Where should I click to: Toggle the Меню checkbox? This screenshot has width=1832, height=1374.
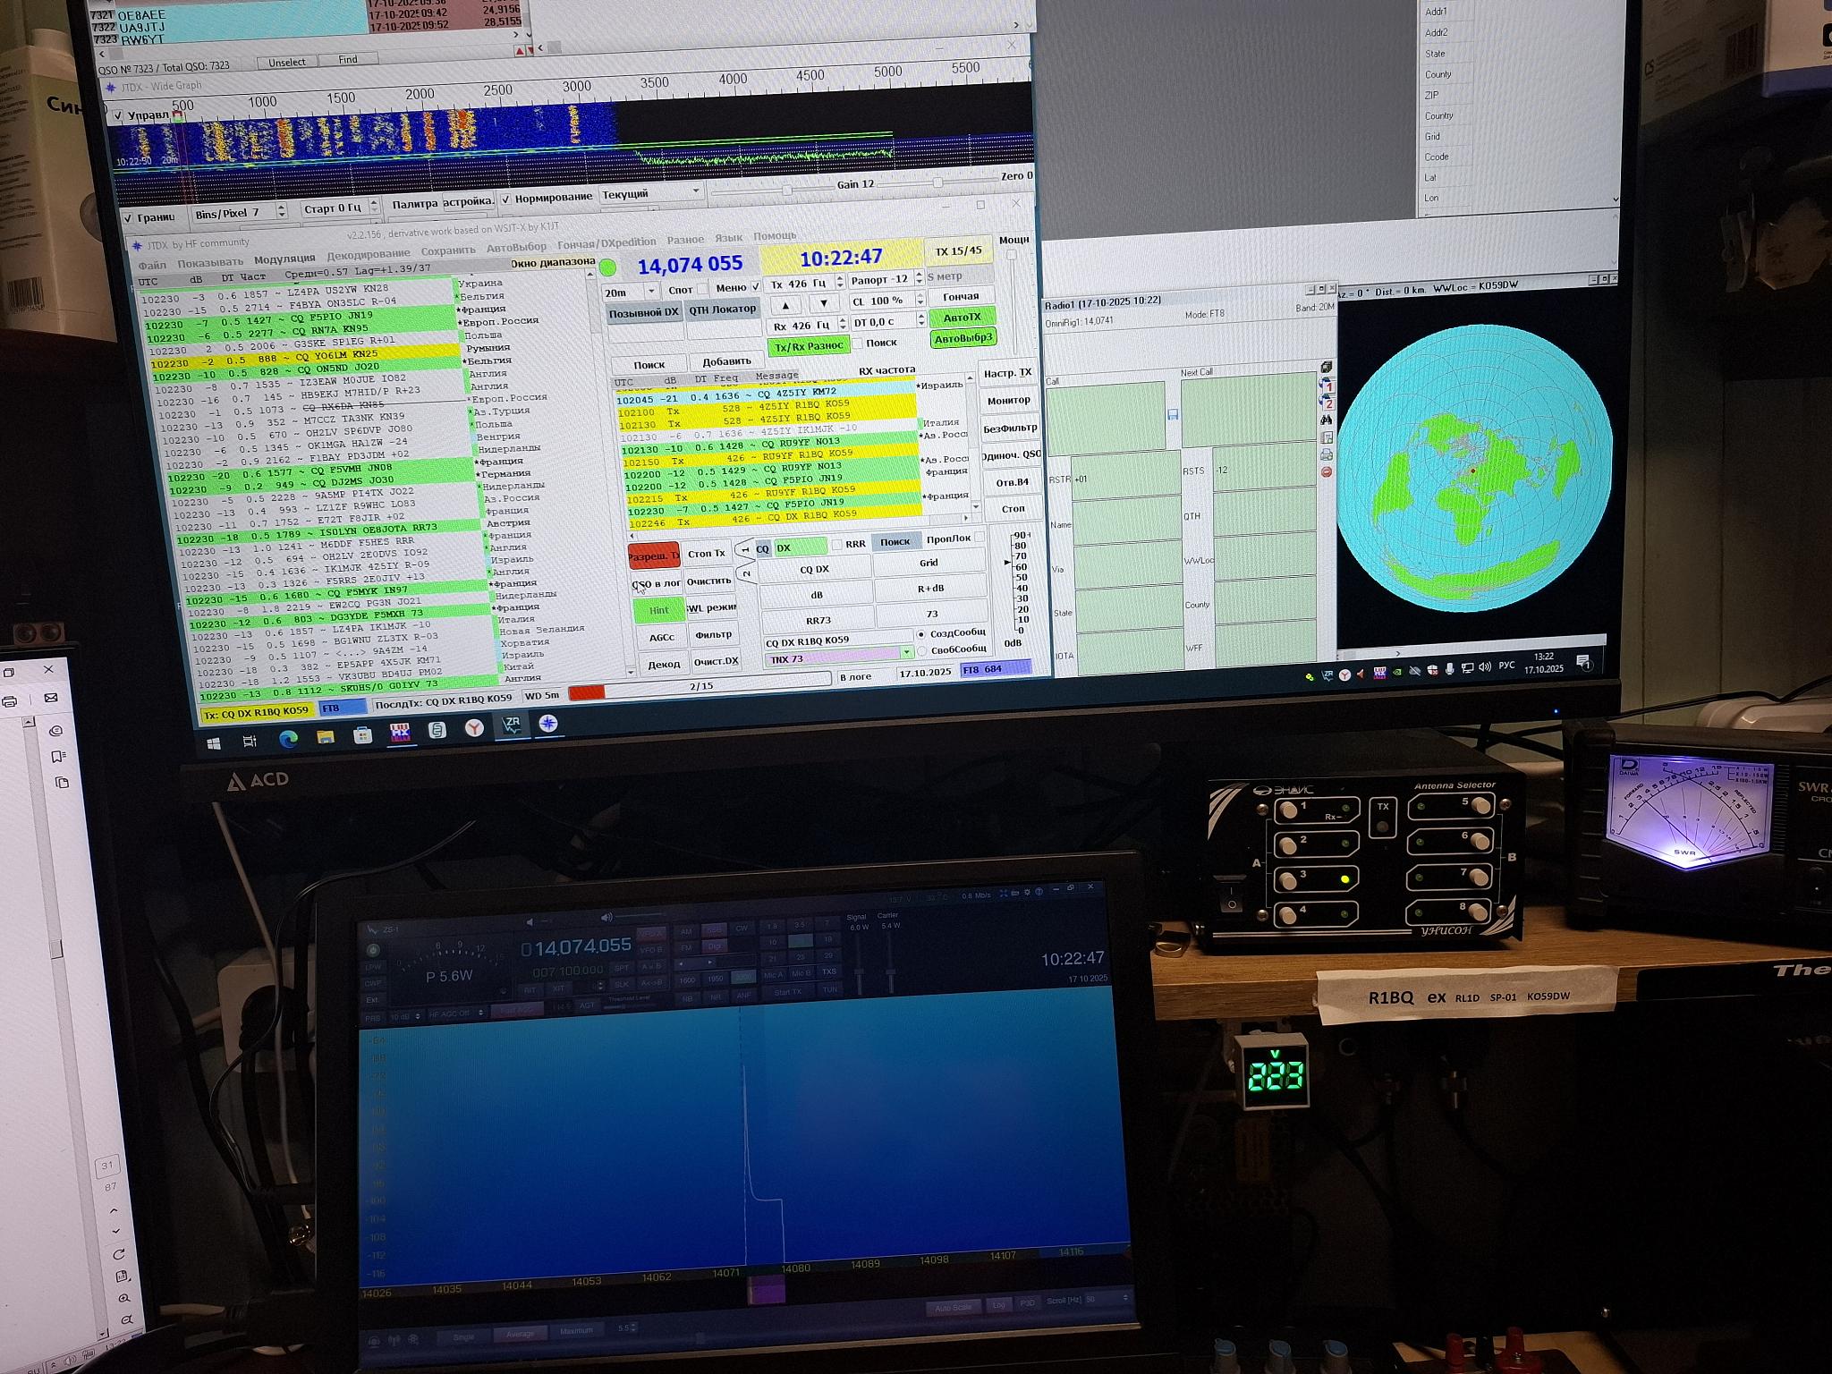pos(756,287)
